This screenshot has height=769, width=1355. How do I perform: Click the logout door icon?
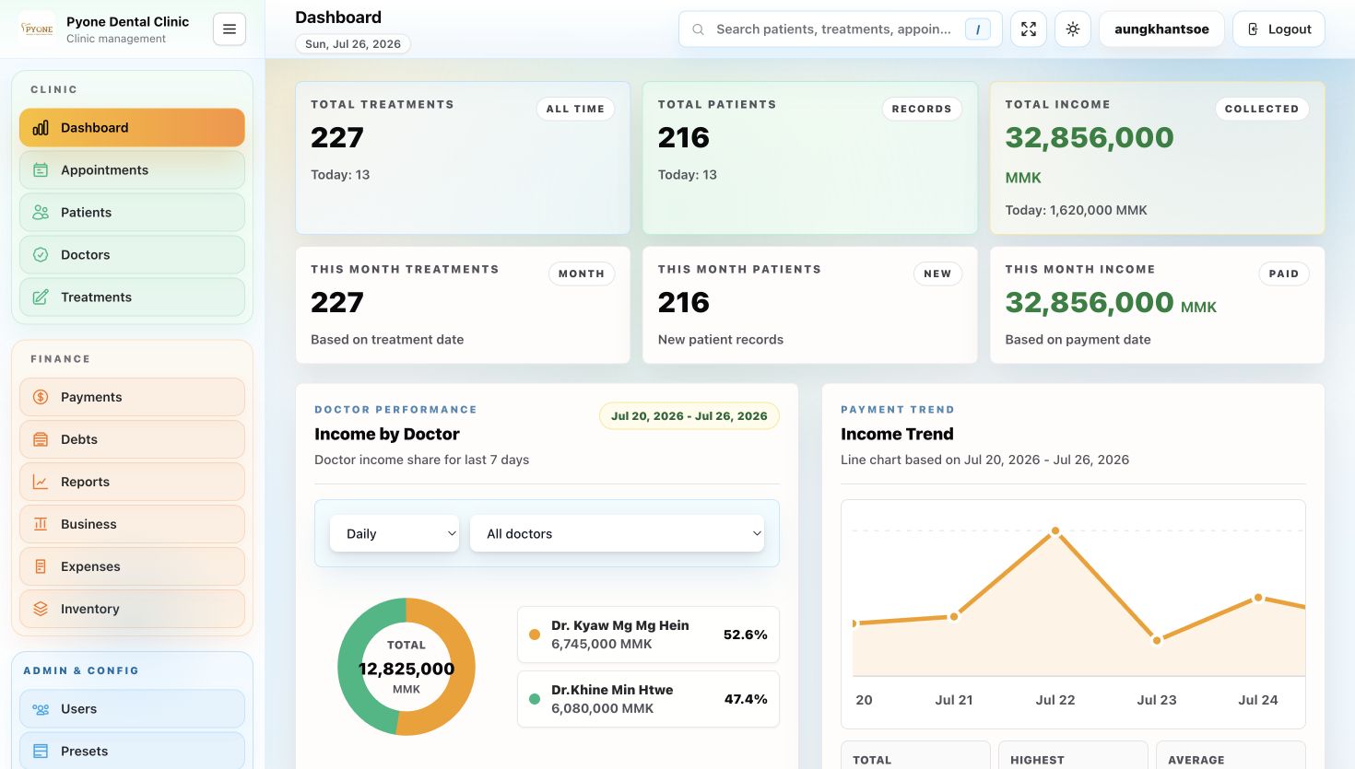tap(1253, 29)
